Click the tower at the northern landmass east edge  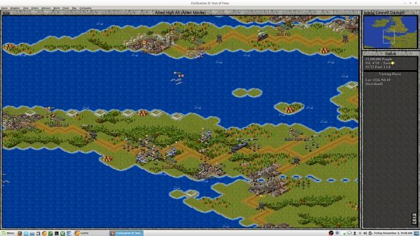pyautogui.click(x=346, y=39)
